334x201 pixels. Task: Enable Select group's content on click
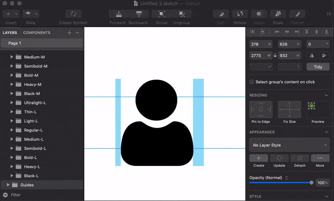pyautogui.click(x=252, y=82)
